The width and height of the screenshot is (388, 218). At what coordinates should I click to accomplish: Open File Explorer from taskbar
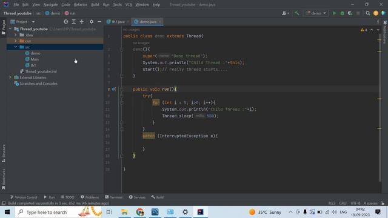(124, 212)
